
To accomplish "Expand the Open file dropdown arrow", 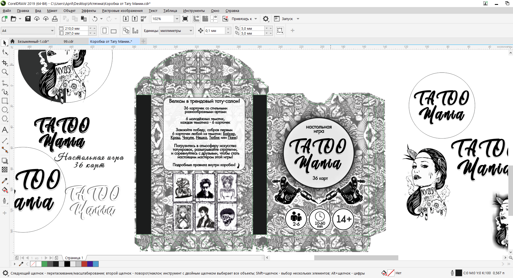I will (20, 19).
